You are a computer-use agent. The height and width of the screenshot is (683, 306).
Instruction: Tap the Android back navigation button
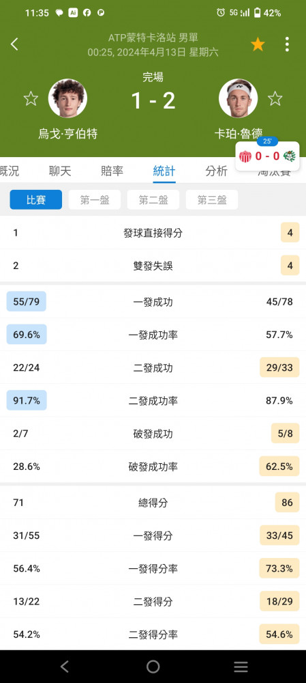pos(65,667)
